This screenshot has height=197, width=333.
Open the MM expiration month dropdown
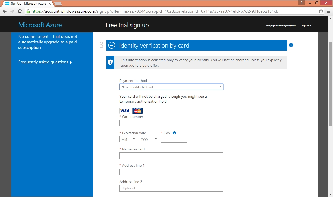(x=128, y=139)
